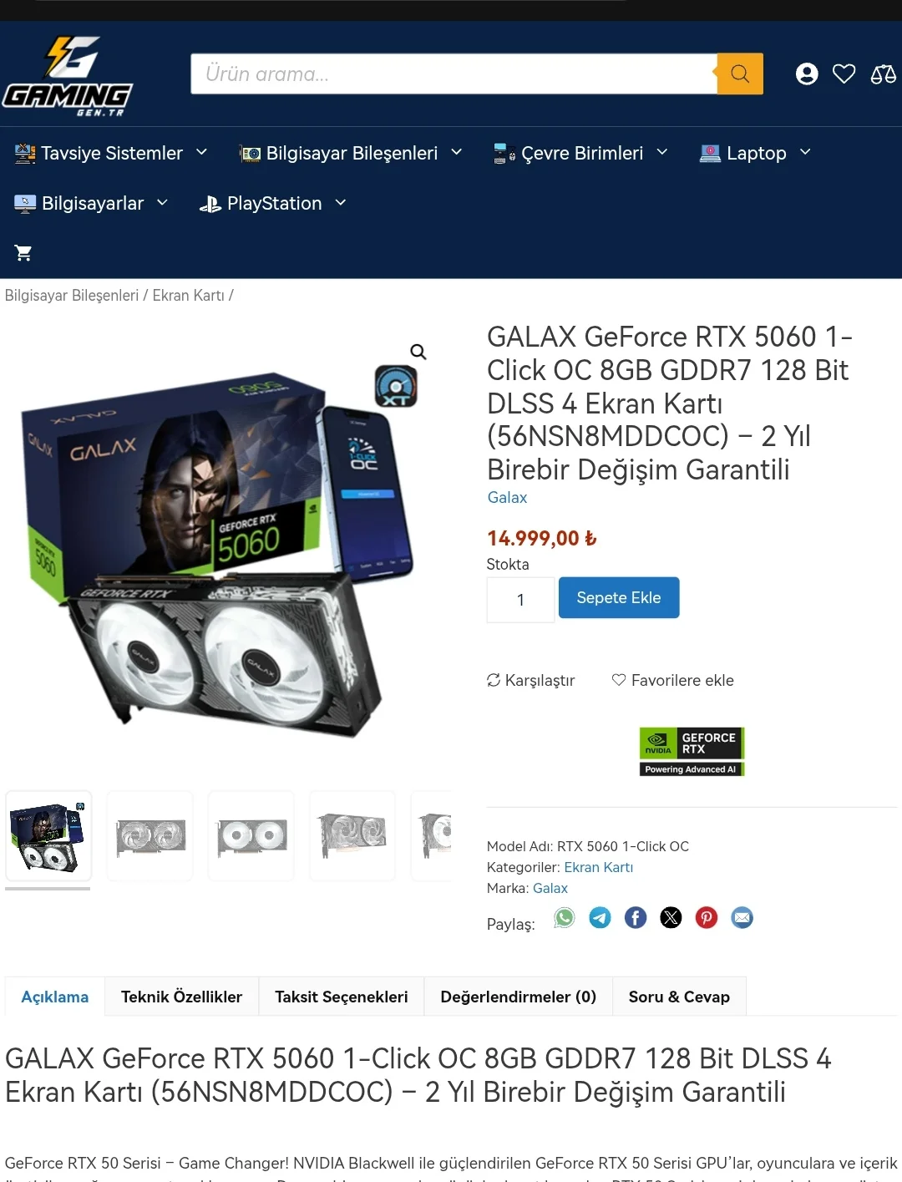The width and height of the screenshot is (902, 1182).
Task: Toggle Karşılaştır compare option
Action: (531, 681)
